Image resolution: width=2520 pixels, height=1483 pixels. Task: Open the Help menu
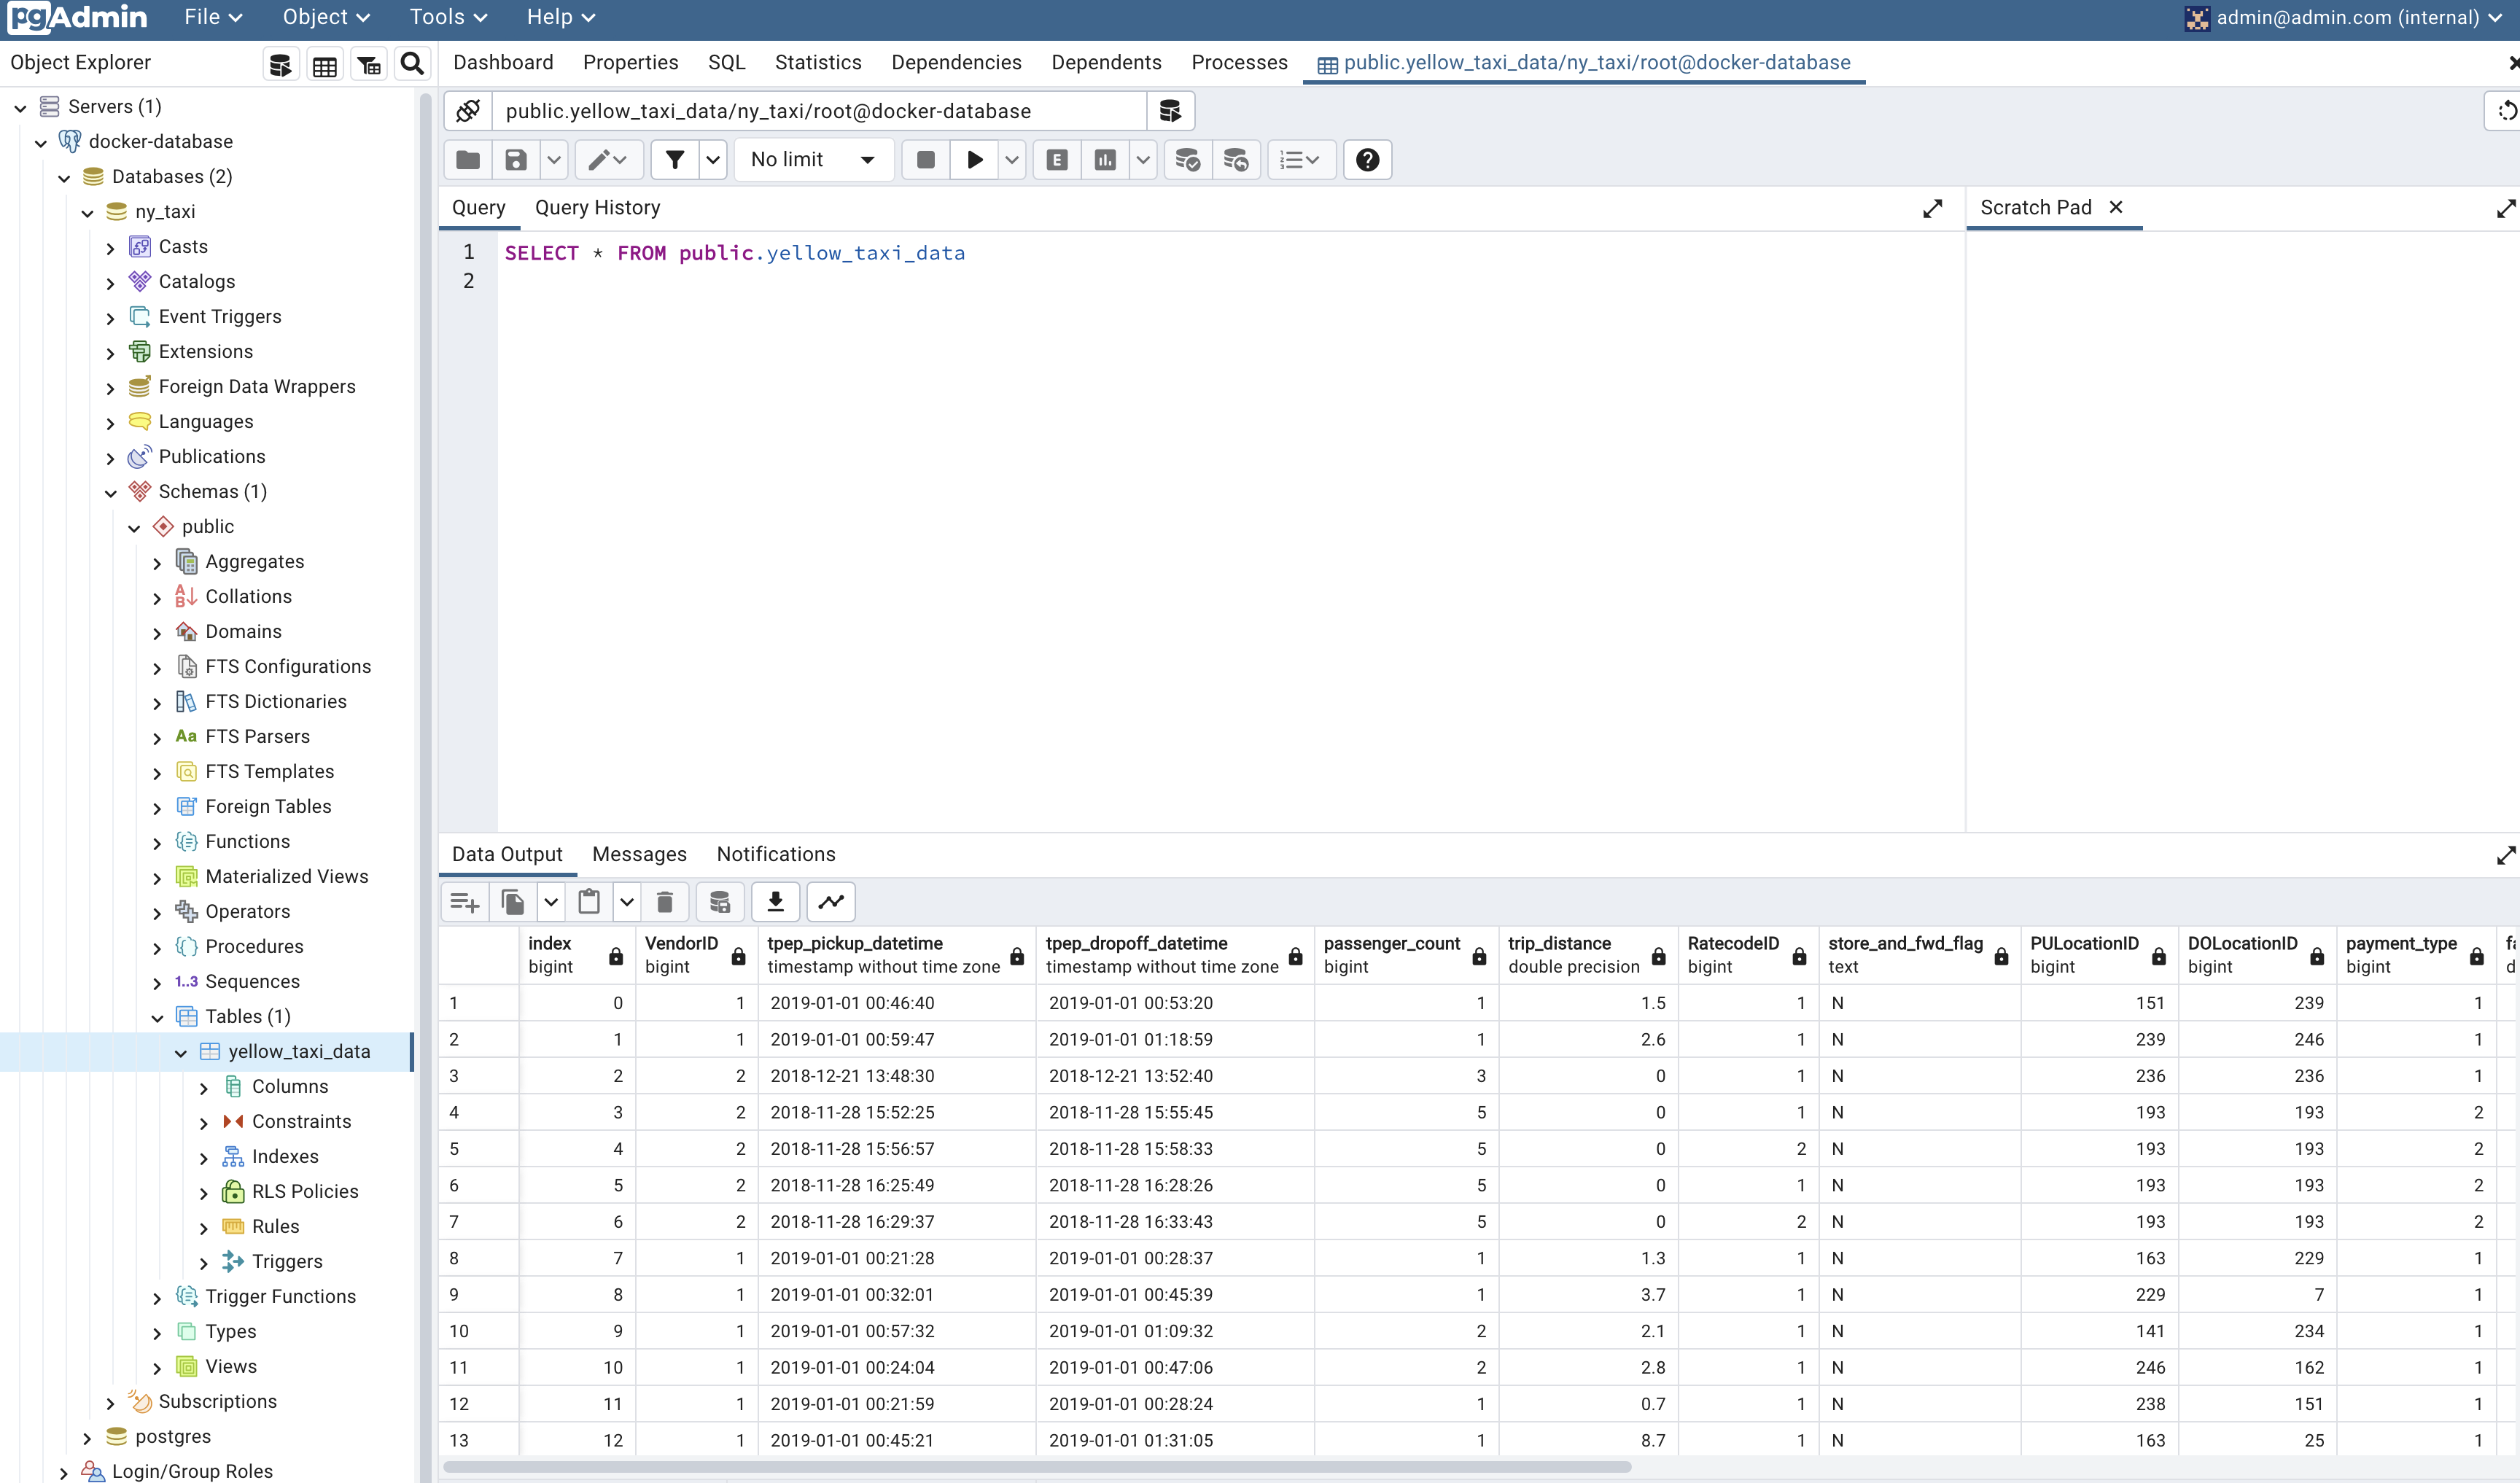coord(561,17)
